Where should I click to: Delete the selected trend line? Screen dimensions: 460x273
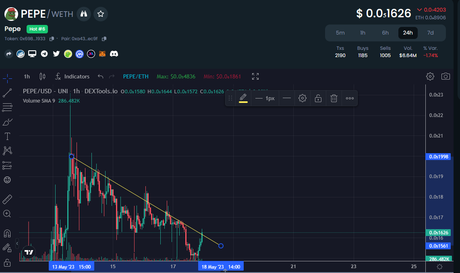tap(334, 99)
